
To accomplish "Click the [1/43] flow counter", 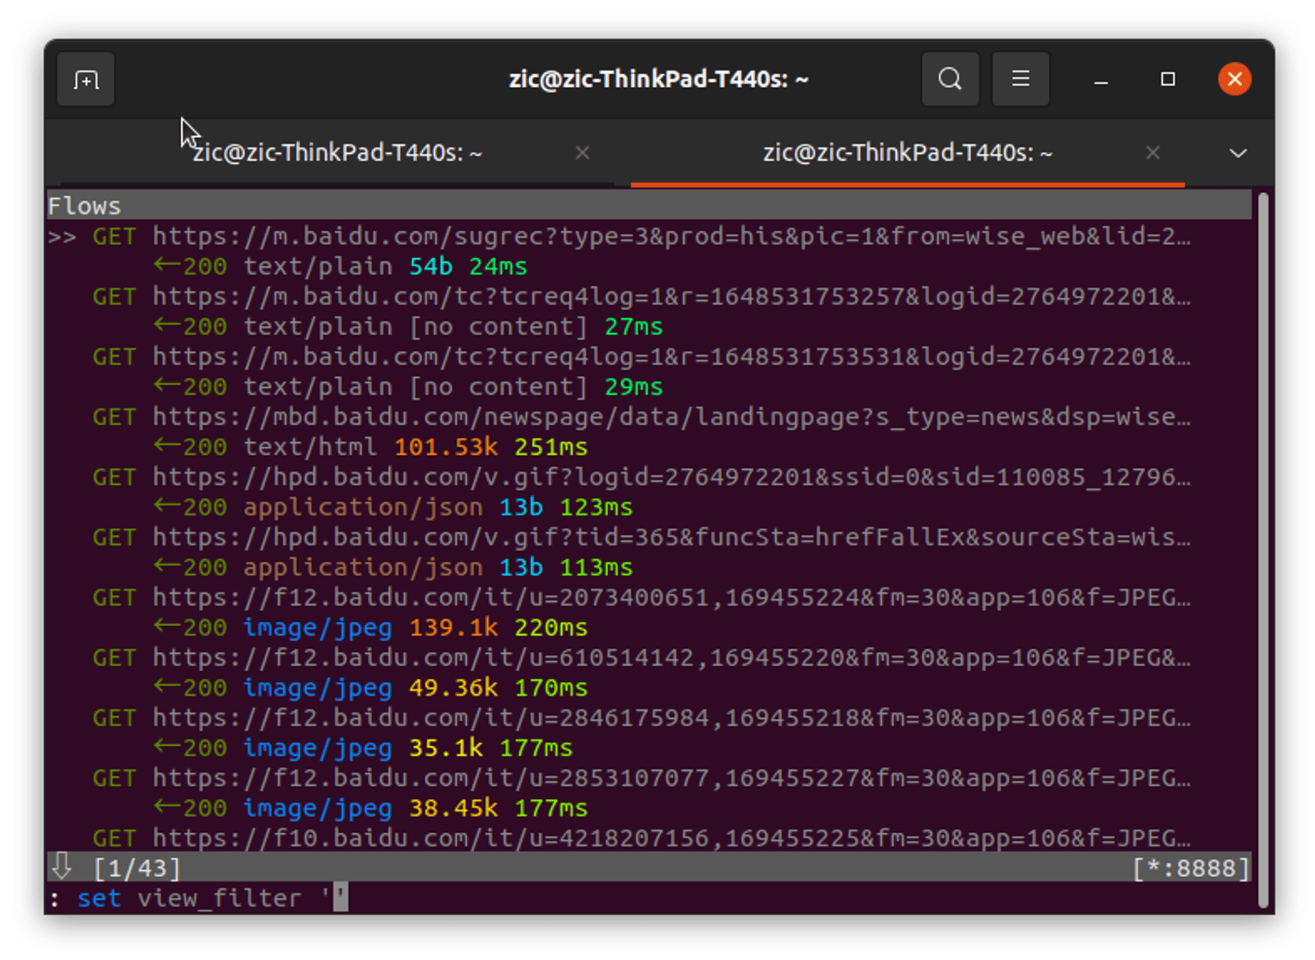I will coord(137,869).
